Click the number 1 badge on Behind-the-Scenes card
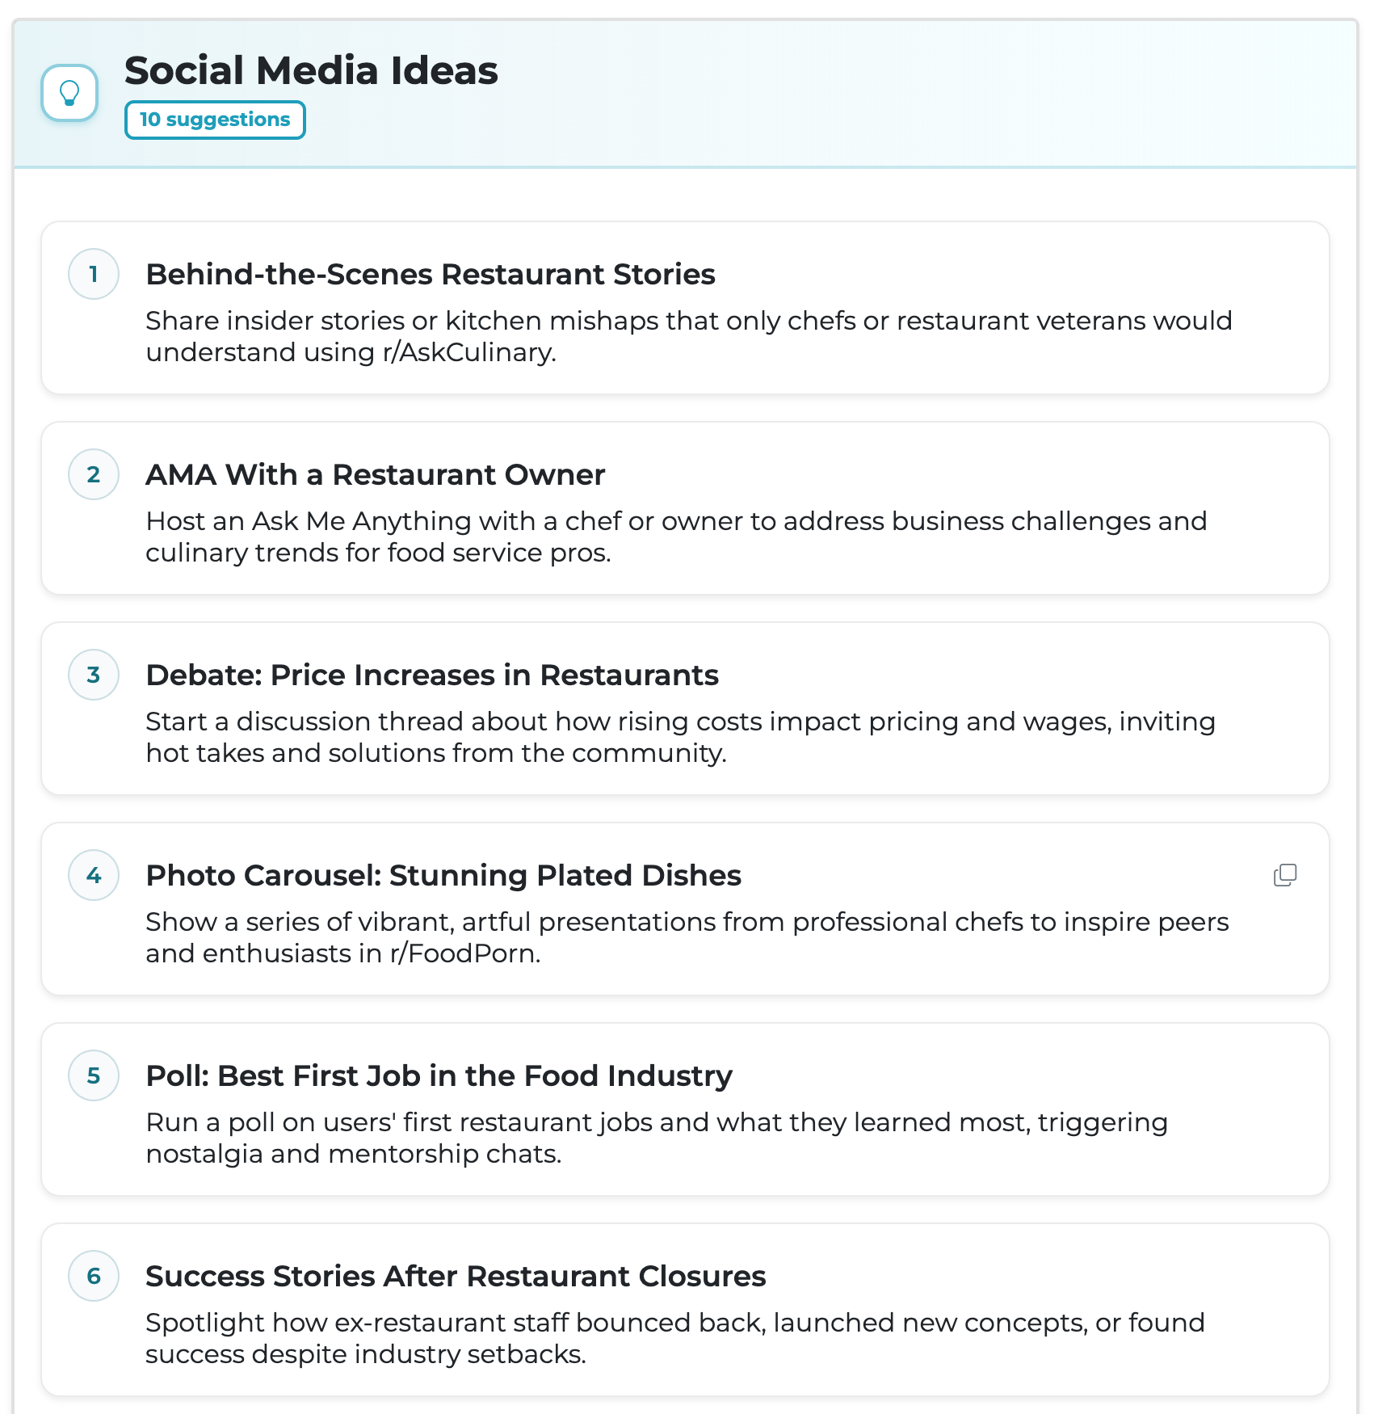This screenshot has width=1378, height=1414. point(94,274)
